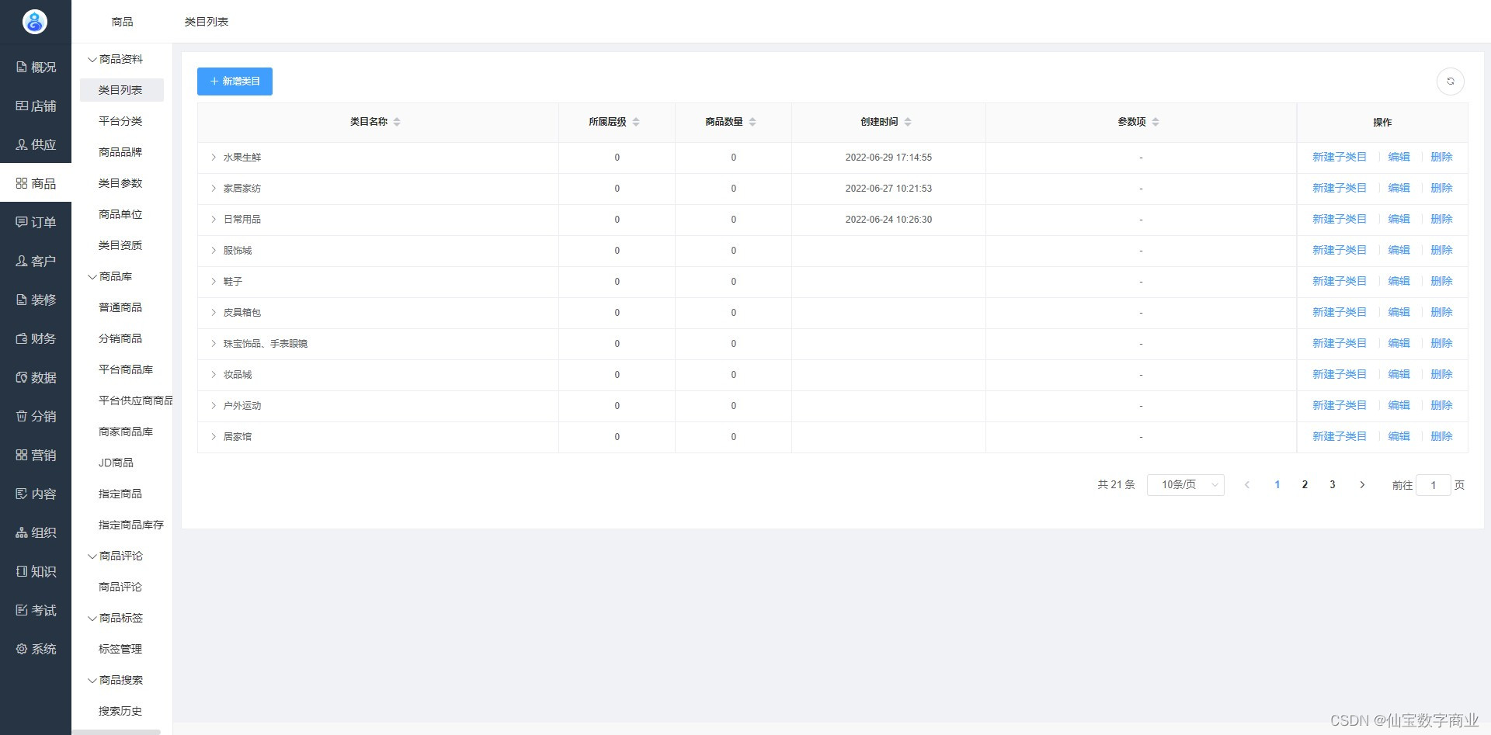This screenshot has height=735, width=1491.
Task: Select the 商品 sidebar item
Action: (x=36, y=184)
